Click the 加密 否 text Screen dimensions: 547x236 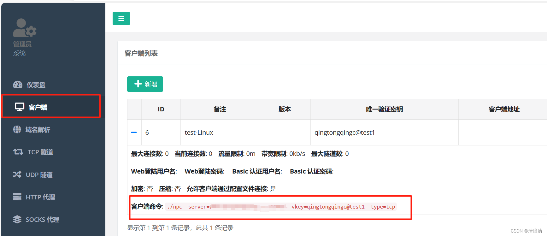pyautogui.click(x=142, y=189)
